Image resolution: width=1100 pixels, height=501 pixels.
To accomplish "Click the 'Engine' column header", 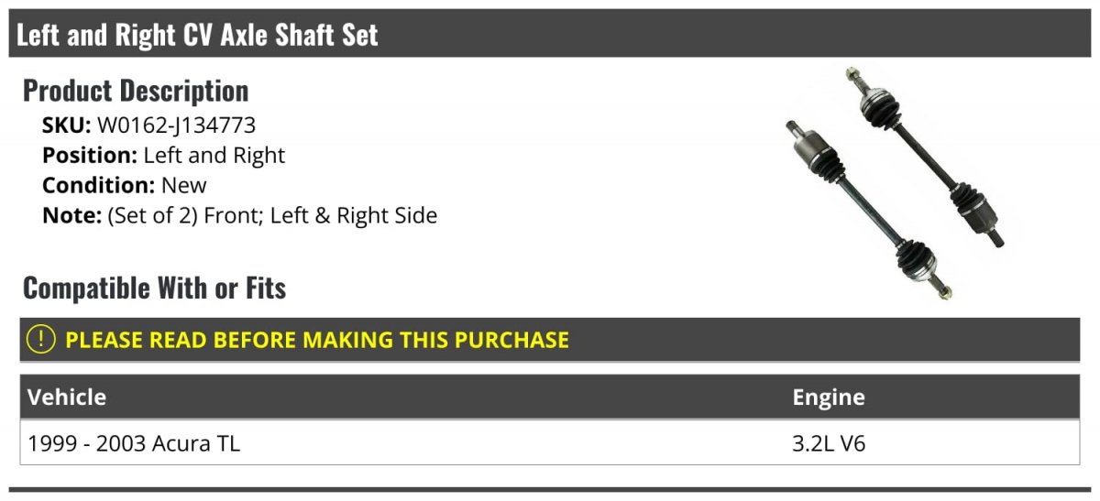I will (829, 397).
